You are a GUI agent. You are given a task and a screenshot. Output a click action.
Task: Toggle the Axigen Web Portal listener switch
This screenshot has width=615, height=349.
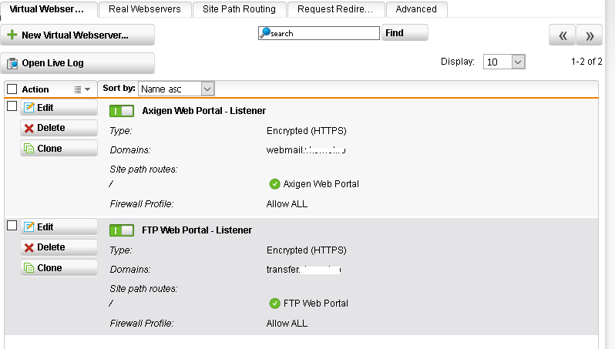tap(122, 111)
